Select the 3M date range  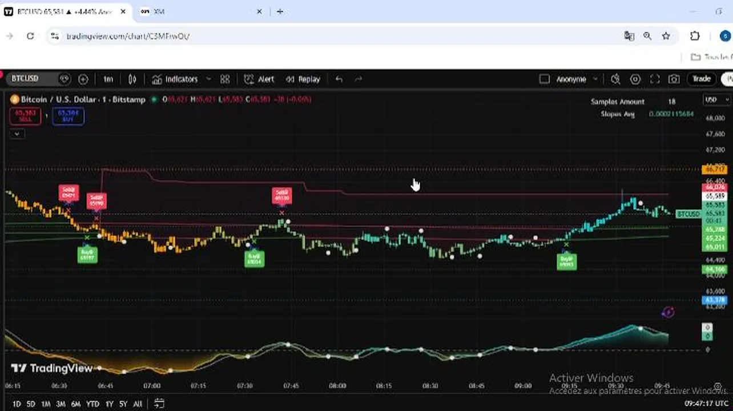point(61,404)
